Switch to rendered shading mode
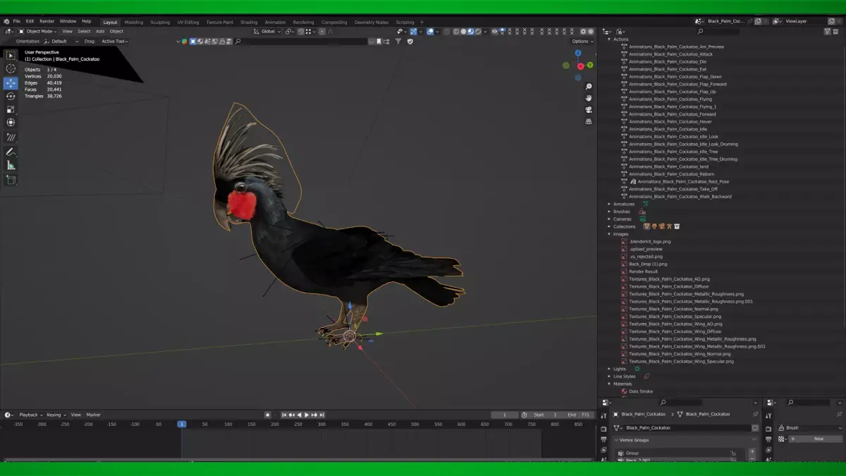 [479, 31]
